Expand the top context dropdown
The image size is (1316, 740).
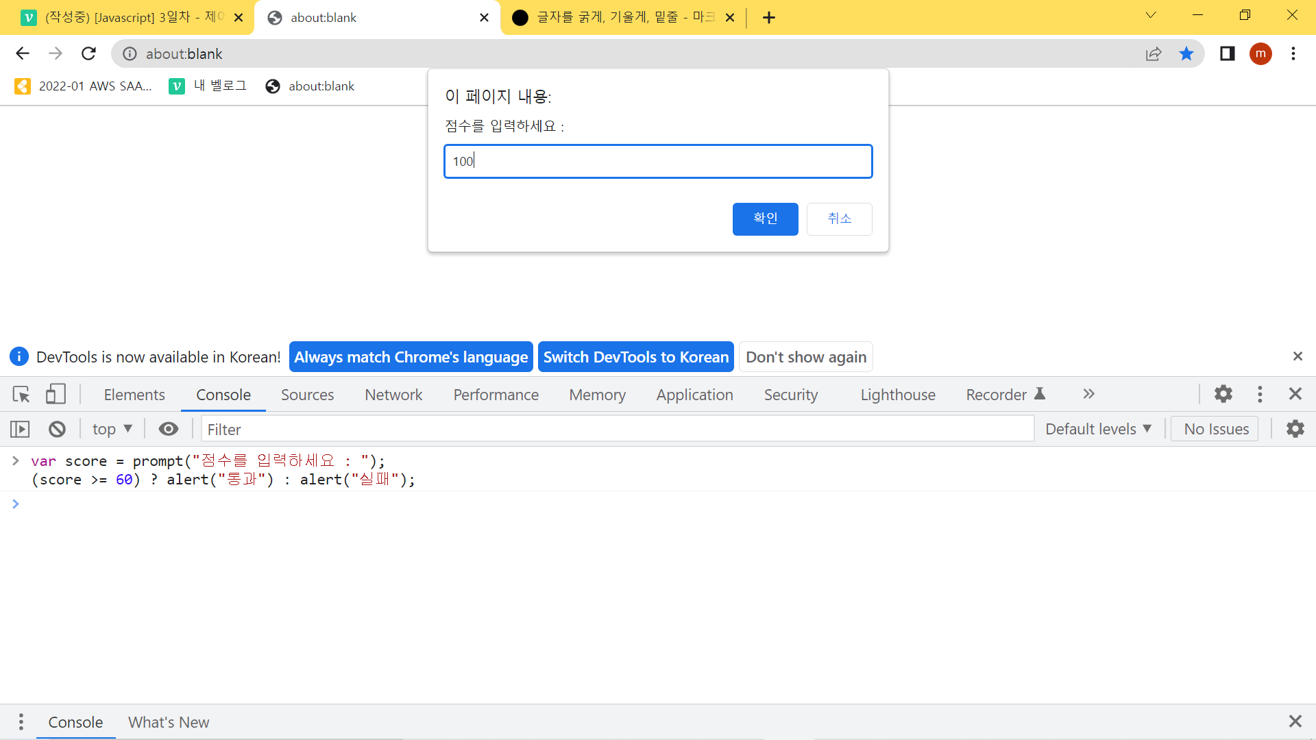tap(112, 430)
